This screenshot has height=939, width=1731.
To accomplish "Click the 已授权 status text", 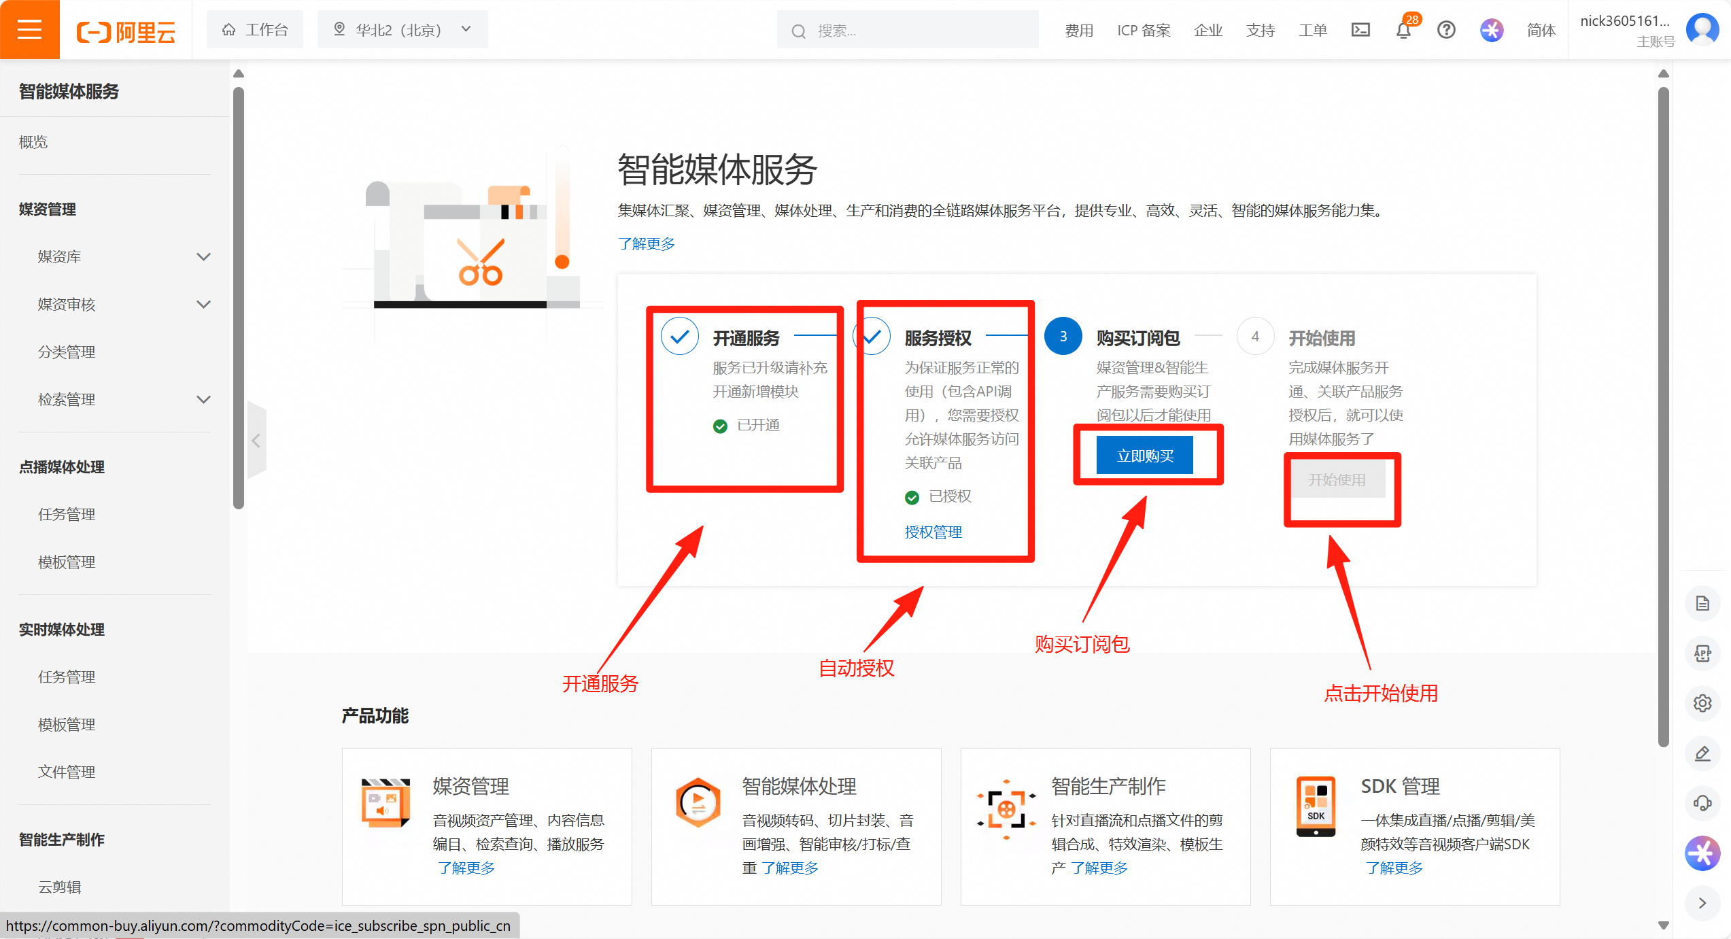I will 950,496.
